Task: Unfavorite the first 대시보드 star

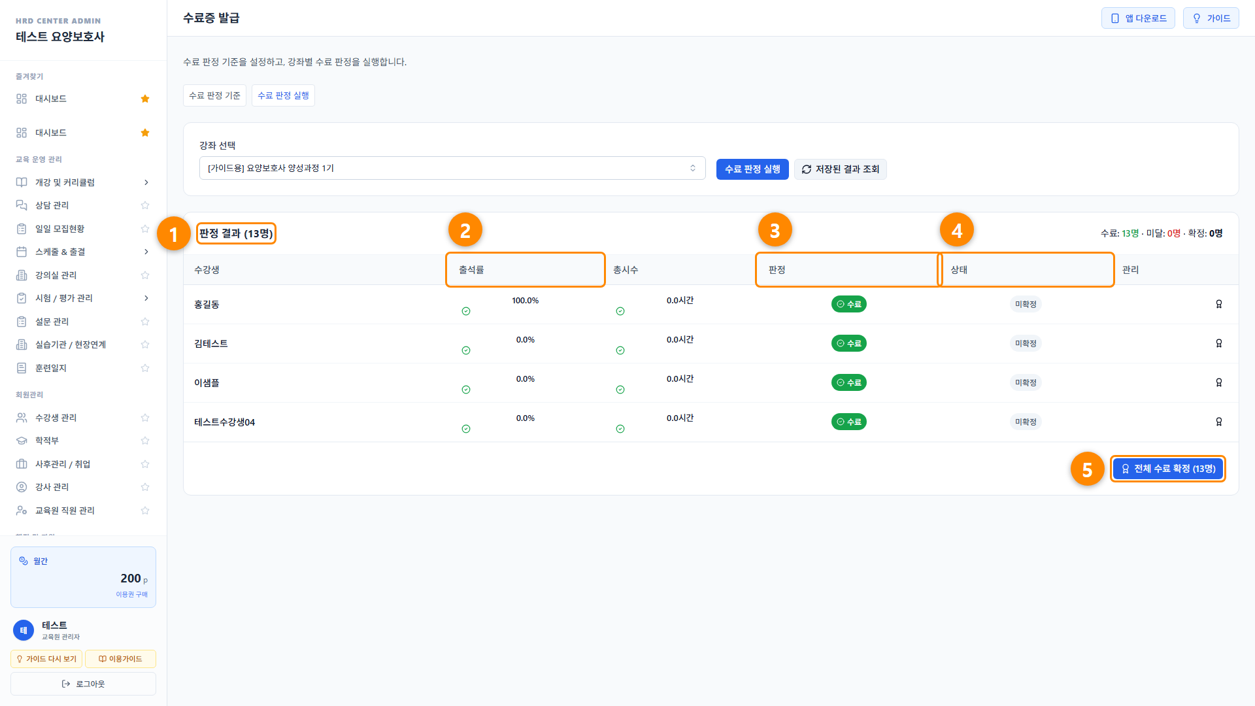Action: click(x=145, y=99)
